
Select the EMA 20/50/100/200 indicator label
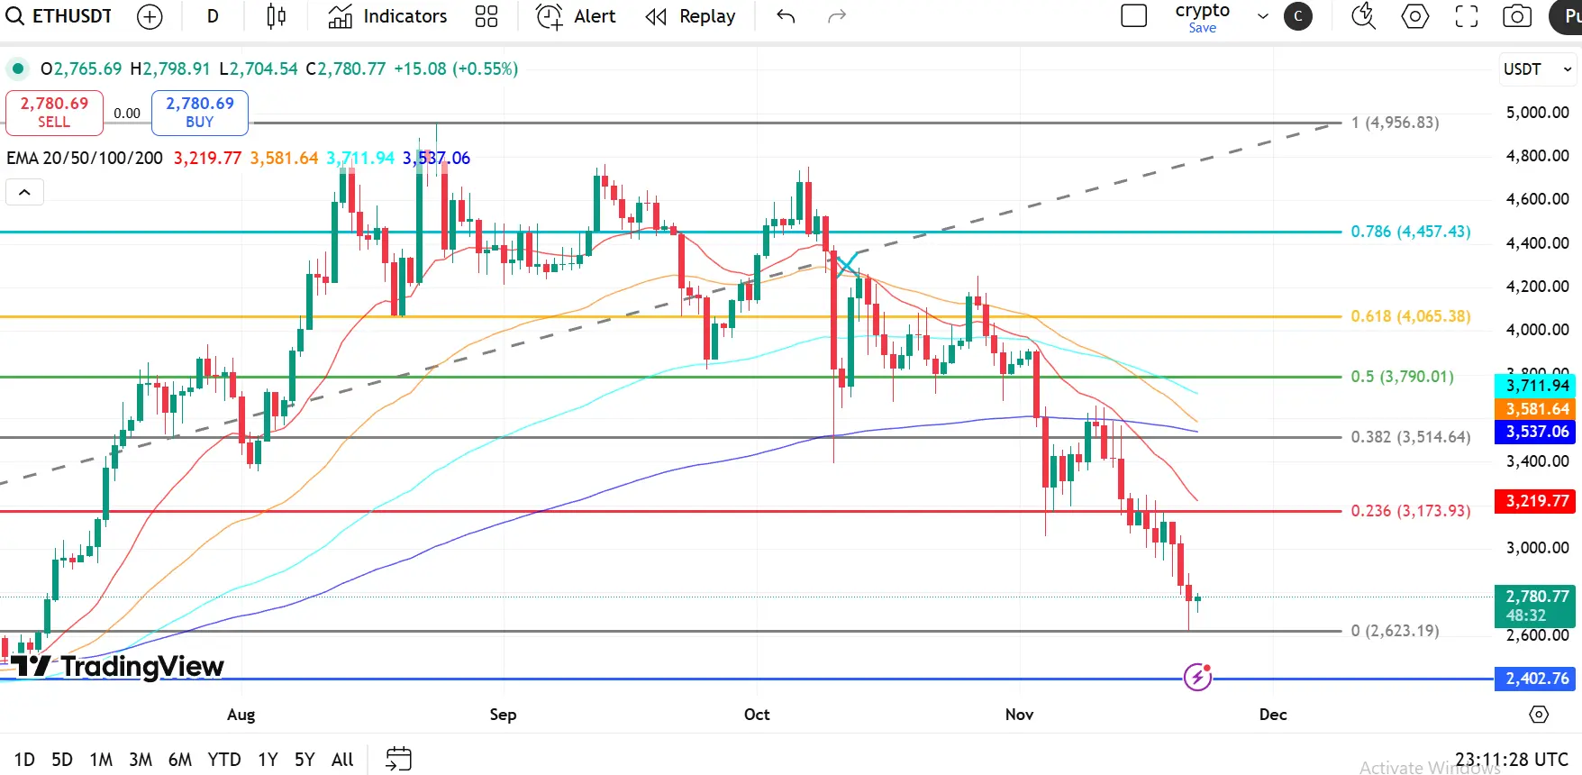coord(85,159)
